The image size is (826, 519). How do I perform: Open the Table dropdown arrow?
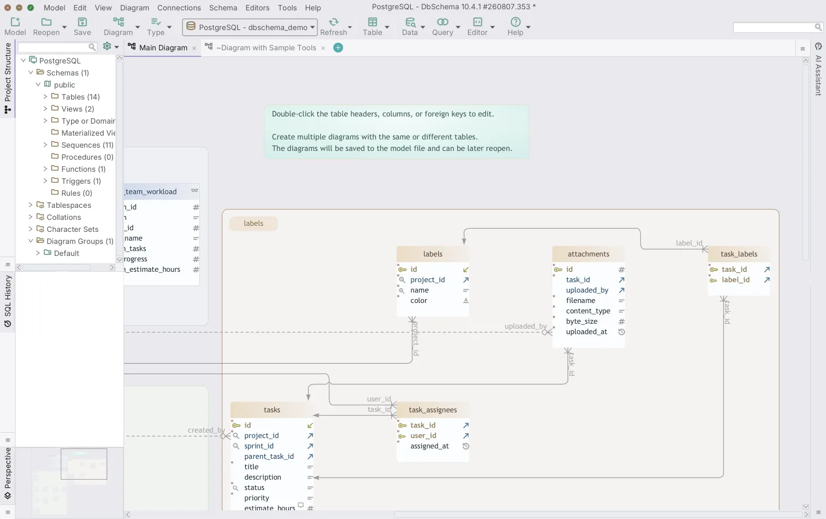click(x=387, y=27)
